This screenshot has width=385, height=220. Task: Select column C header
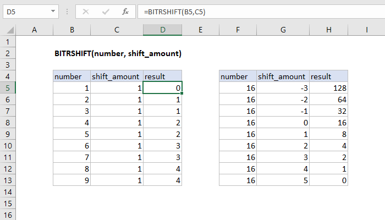117,30
